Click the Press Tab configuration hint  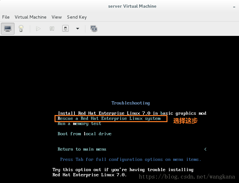click(131, 160)
